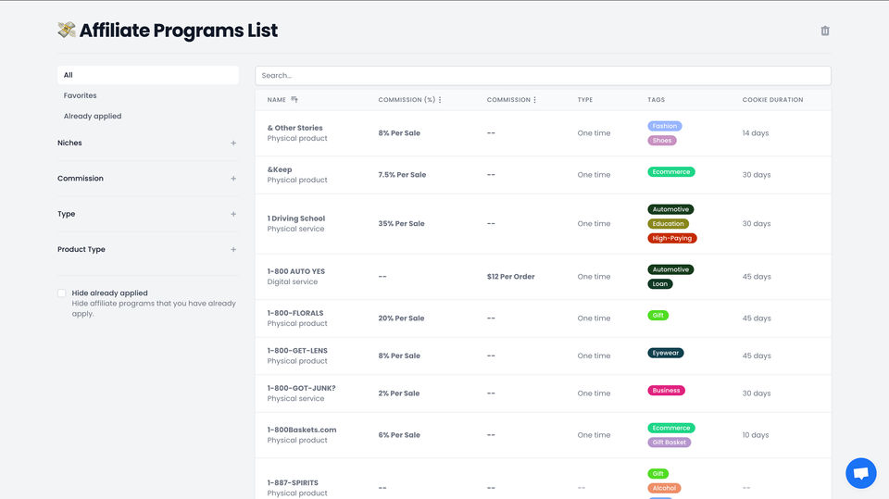Click the Gift Basket tag
This screenshot has width=889, height=499.
coord(669,443)
